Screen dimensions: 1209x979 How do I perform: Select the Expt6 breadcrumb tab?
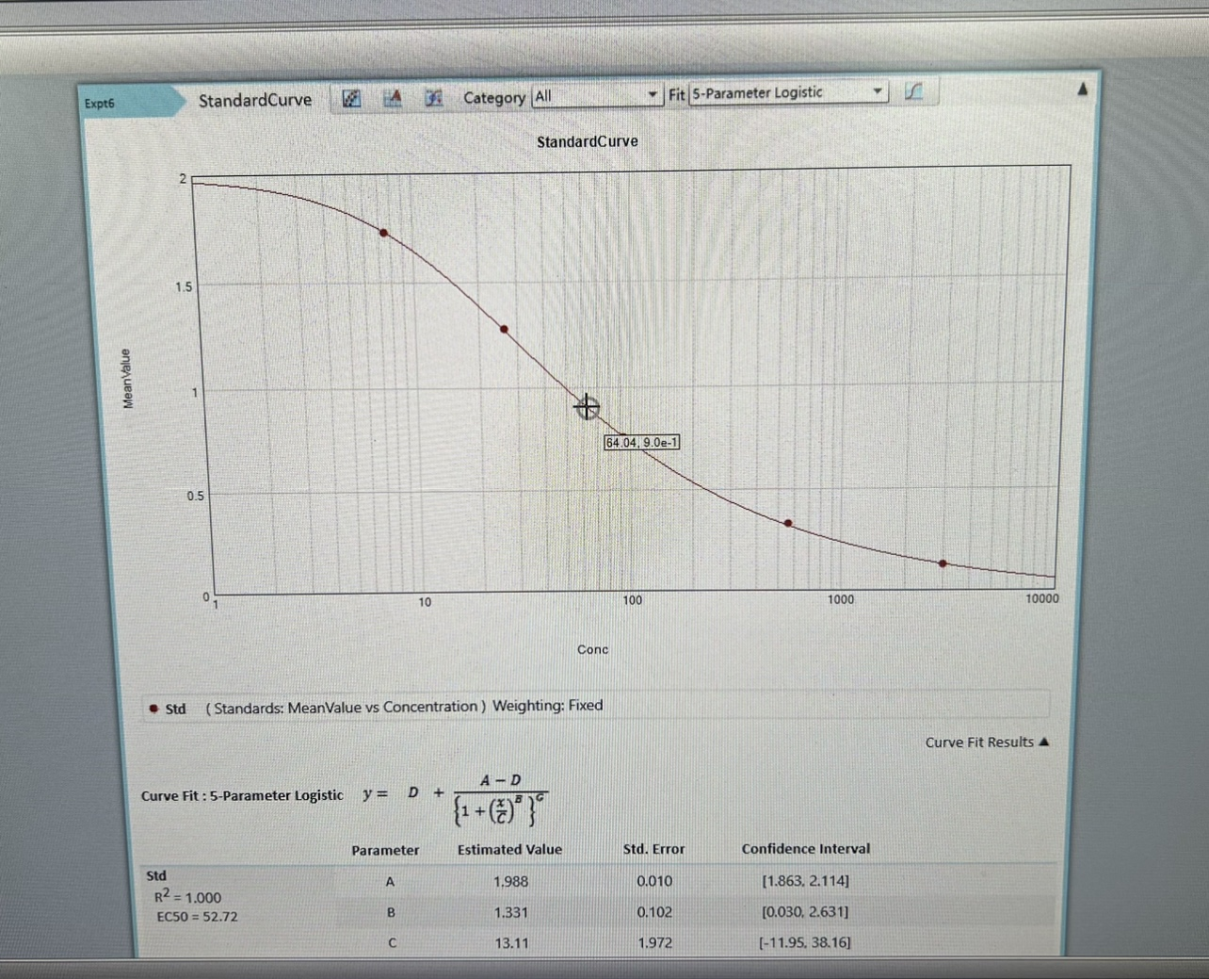[100, 103]
